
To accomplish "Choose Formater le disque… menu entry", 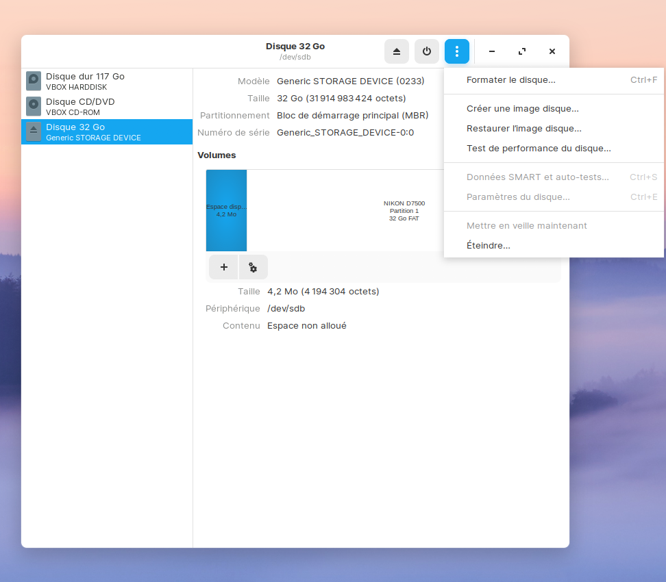I will [x=510, y=80].
